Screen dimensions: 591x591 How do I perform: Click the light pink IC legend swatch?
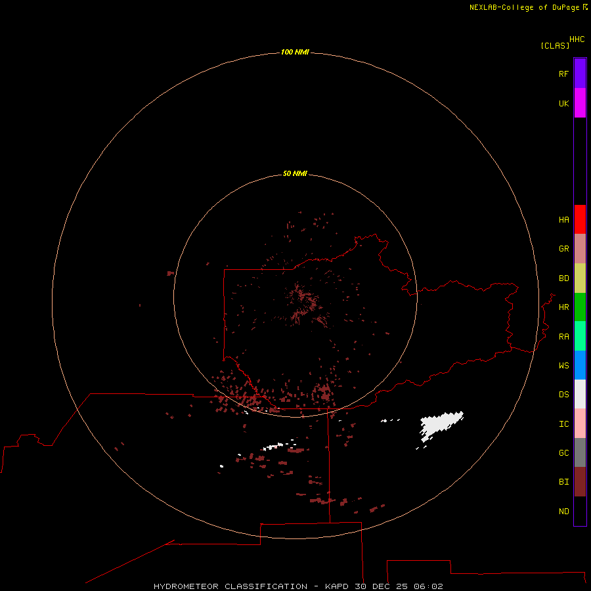[x=580, y=424]
